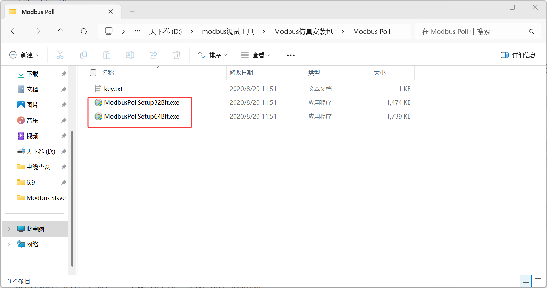Expand chevron after modbus调试工具 breadcrumb
The height and width of the screenshot is (288, 547).
click(x=264, y=32)
